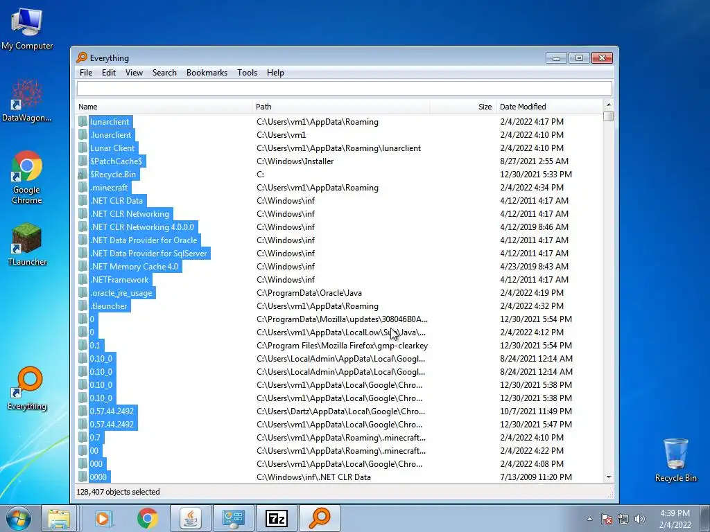Open the Recycle Bin on the desktop
Viewport: 710px width, 532px height.
tap(675, 460)
